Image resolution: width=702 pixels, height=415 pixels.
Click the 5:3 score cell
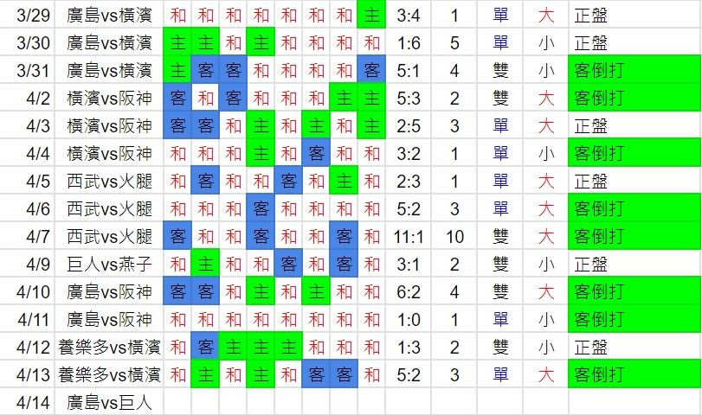click(409, 99)
